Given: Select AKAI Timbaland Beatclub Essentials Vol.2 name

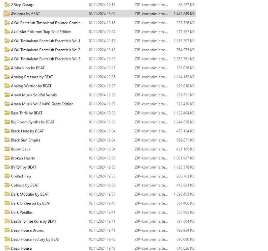Looking at the screenshot, I should pyautogui.click(x=46, y=50).
